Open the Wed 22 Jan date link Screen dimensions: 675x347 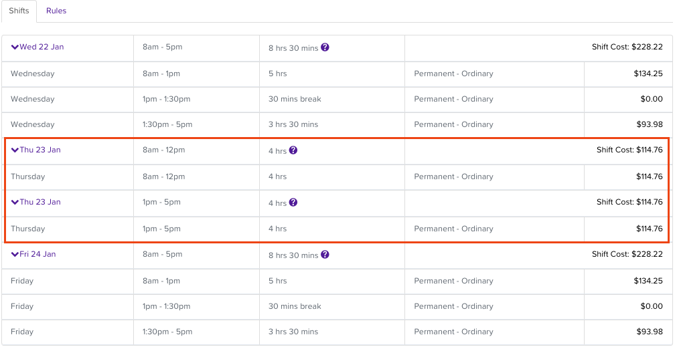coord(42,47)
